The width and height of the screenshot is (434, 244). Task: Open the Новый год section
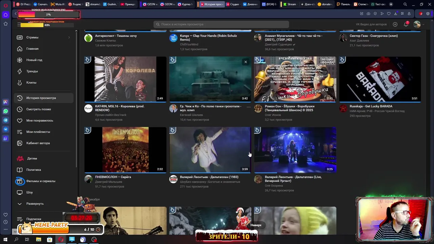[x=44, y=60]
